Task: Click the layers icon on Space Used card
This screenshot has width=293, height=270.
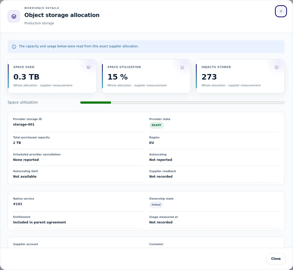Action: [89, 67]
